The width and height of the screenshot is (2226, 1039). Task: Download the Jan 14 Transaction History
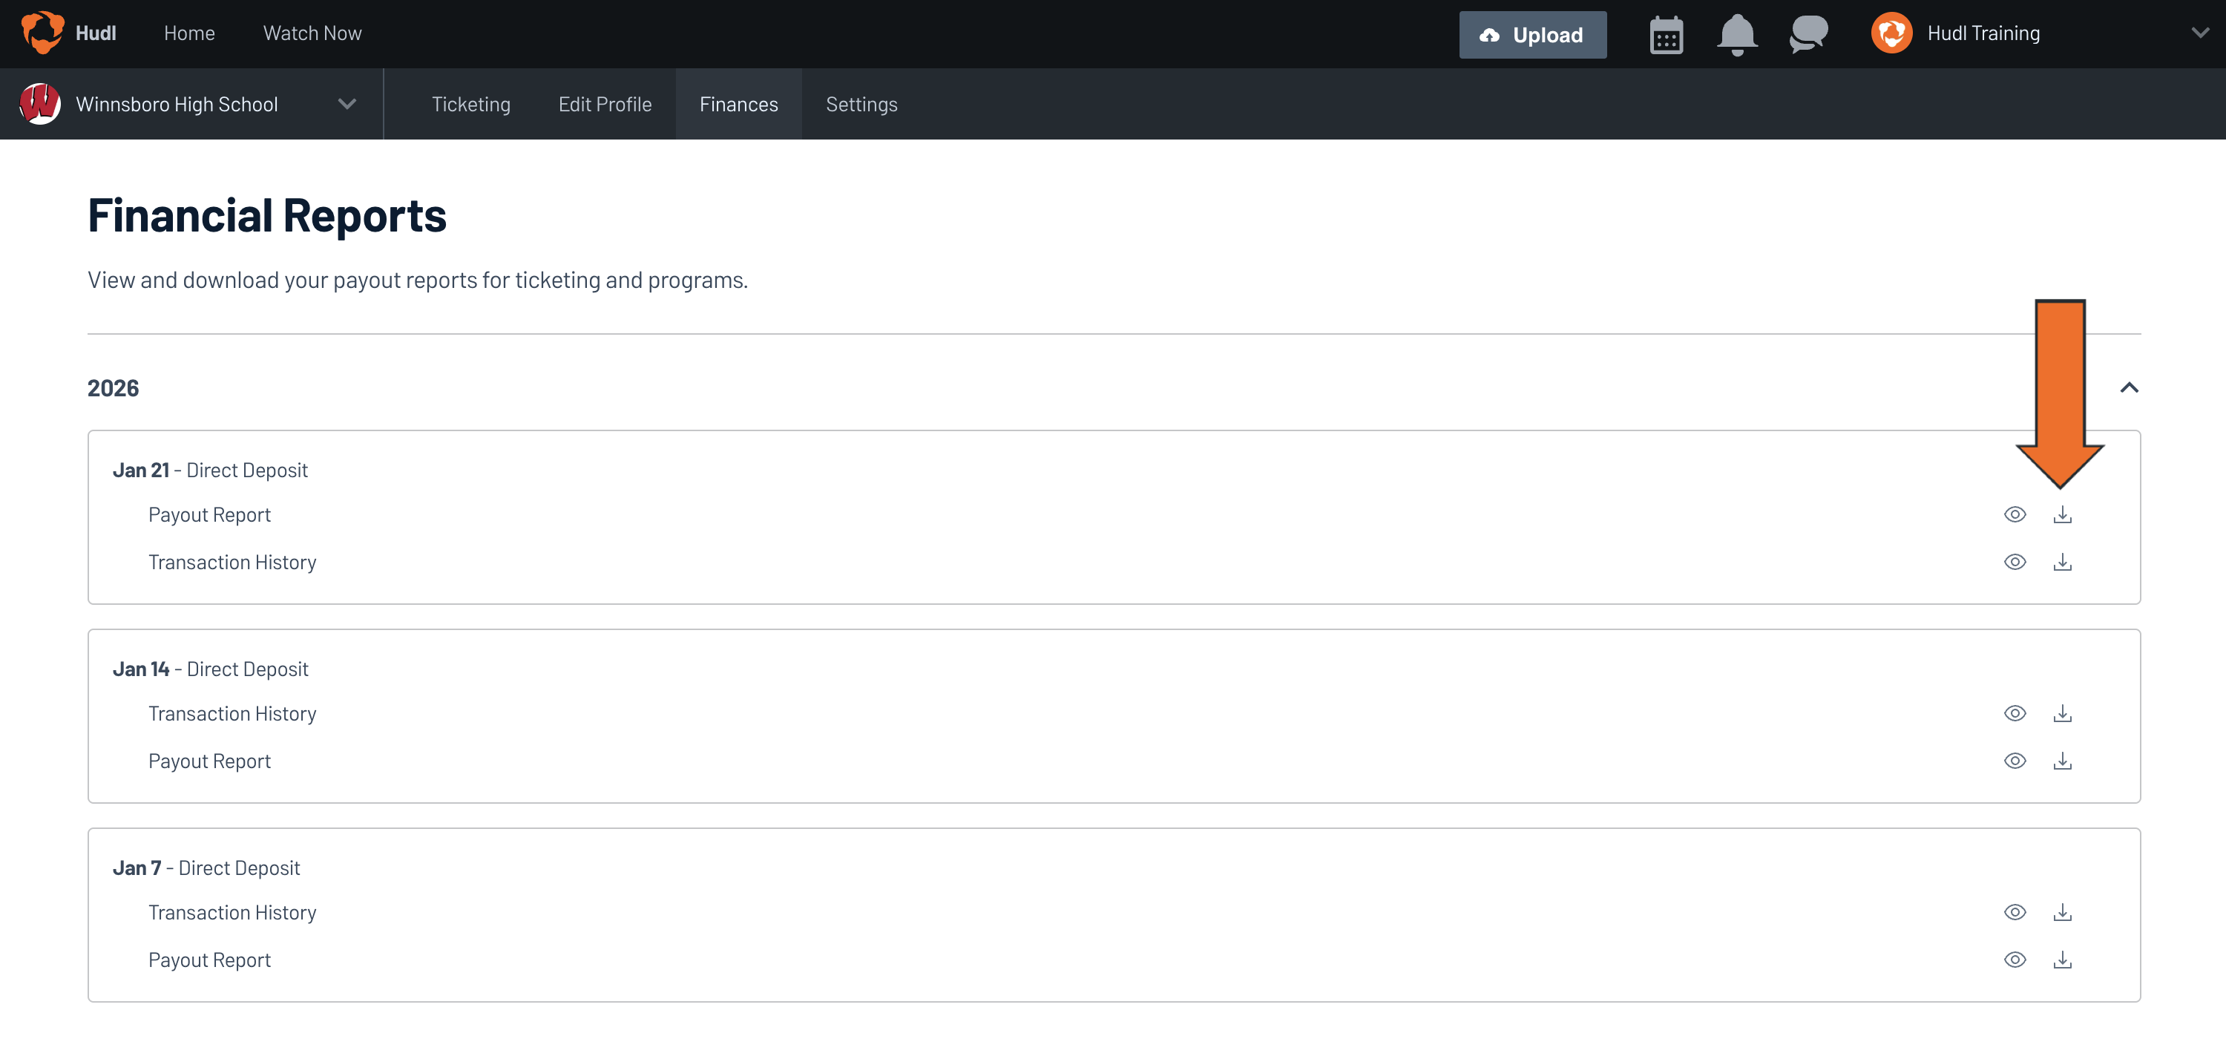pyautogui.click(x=2062, y=713)
